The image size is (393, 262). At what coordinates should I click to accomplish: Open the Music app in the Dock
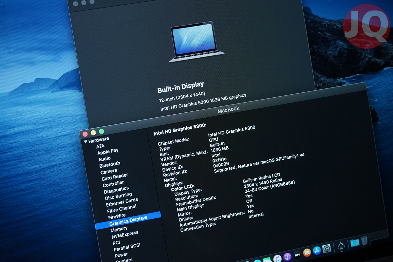277,258
